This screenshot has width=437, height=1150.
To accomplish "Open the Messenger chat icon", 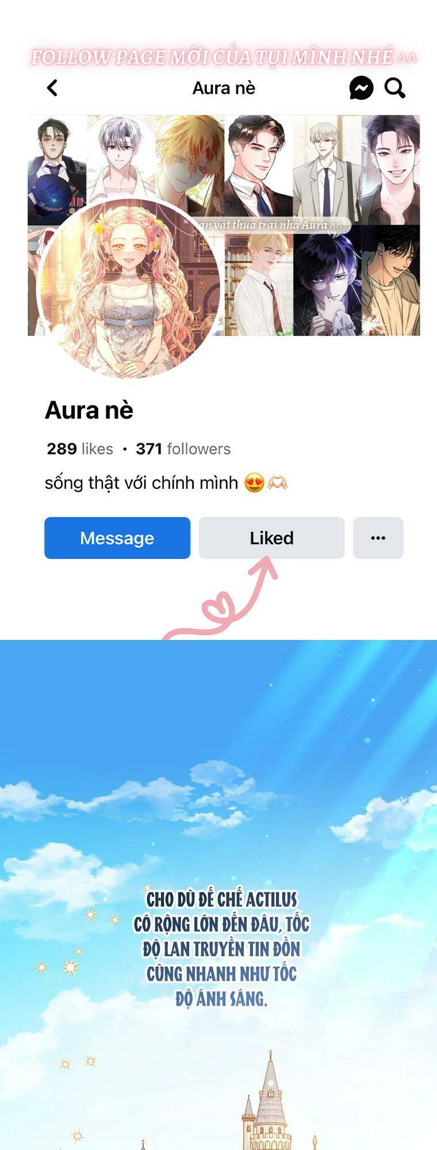I will click(x=361, y=88).
